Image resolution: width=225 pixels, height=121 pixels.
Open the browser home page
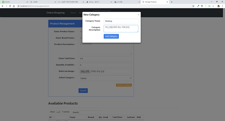coord(14,6)
